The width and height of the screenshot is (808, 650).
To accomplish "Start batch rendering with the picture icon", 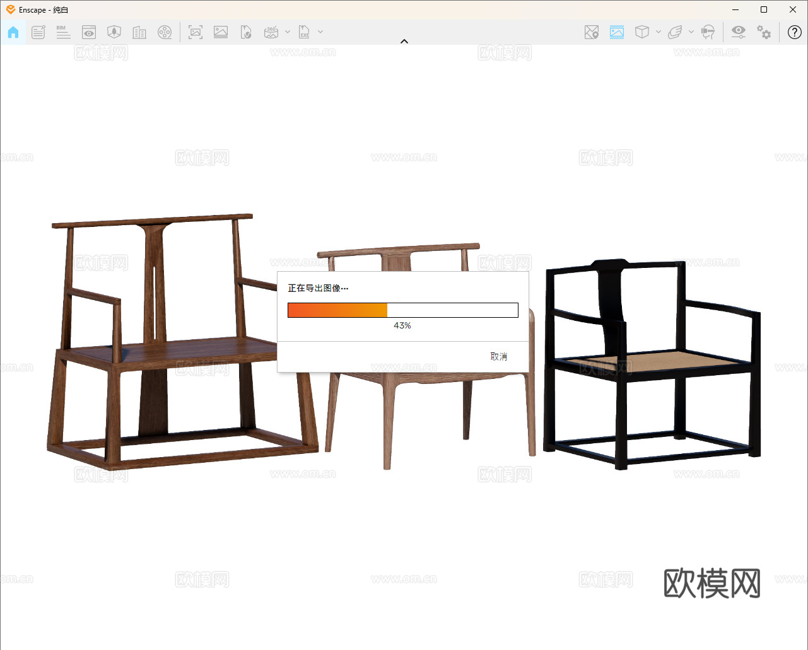I will tap(221, 32).
